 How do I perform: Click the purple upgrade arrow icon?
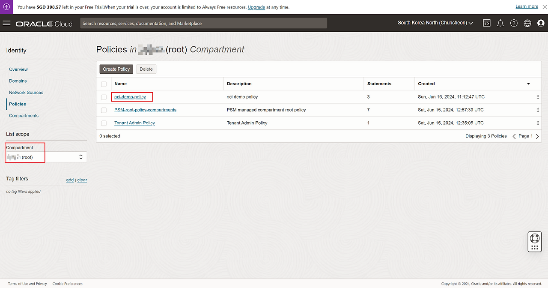tap(6, 7)
